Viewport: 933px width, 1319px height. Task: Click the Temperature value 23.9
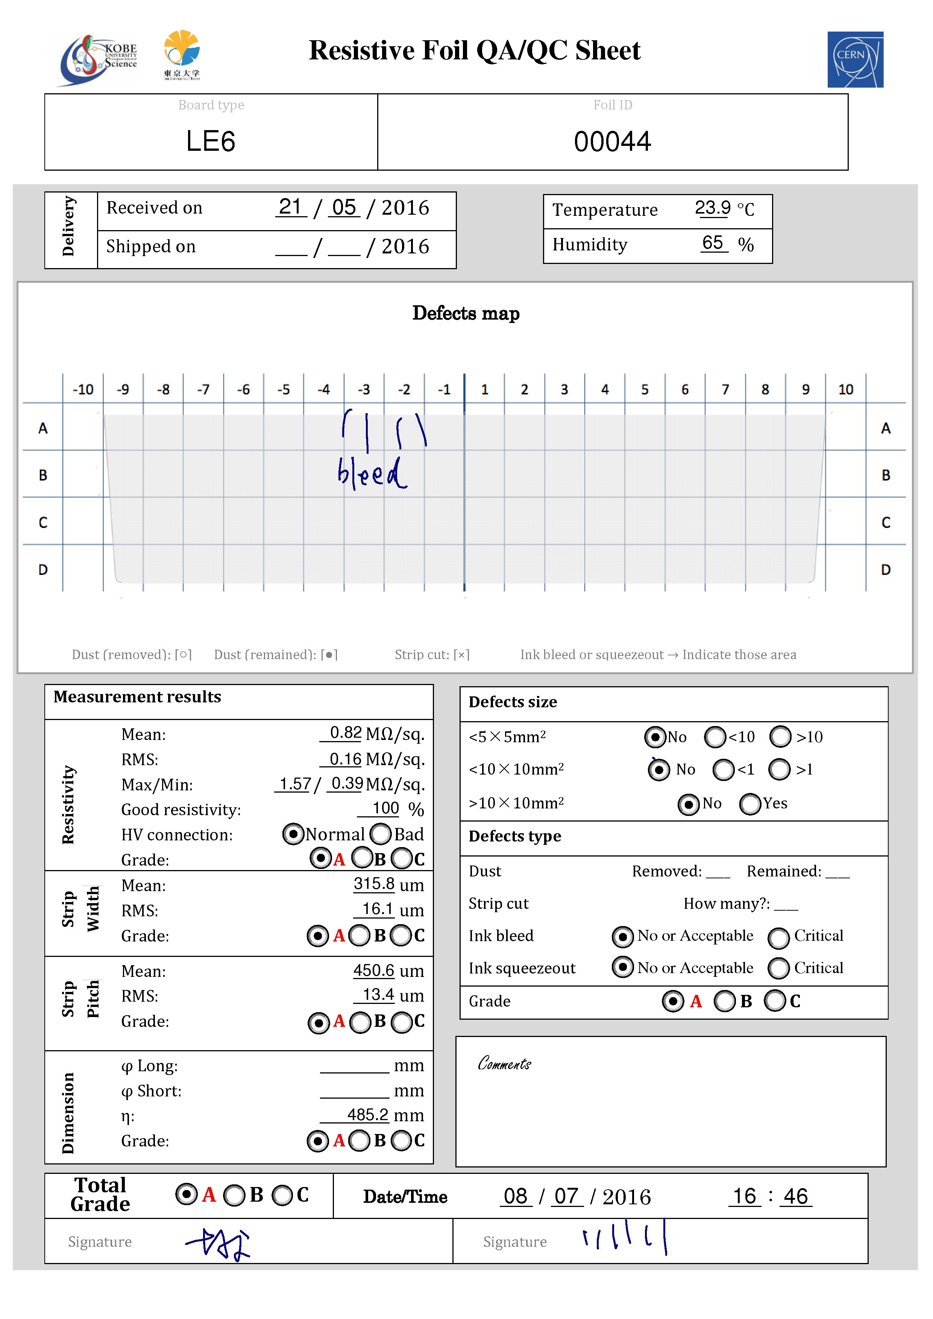(712, 208)
